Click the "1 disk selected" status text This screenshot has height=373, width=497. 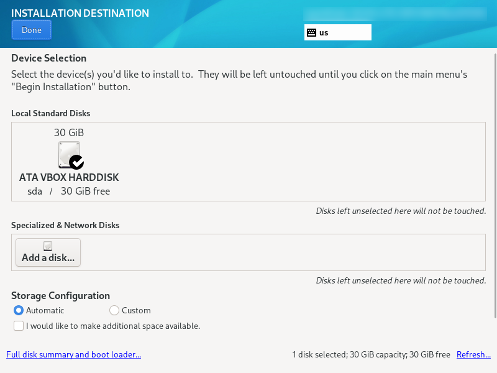[x=371, y=355]
